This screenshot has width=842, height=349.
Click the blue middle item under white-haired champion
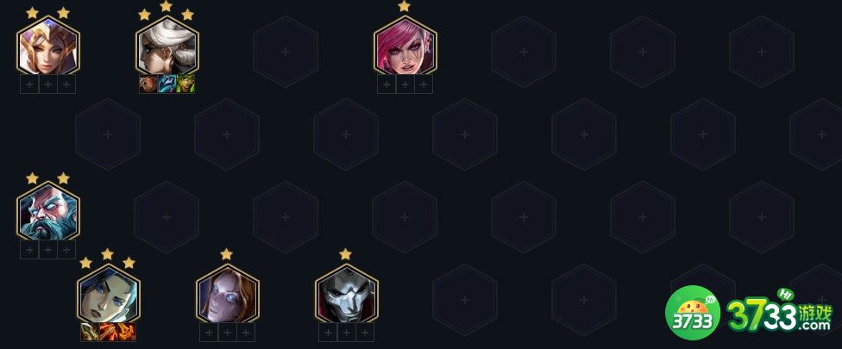coord(167,84)
